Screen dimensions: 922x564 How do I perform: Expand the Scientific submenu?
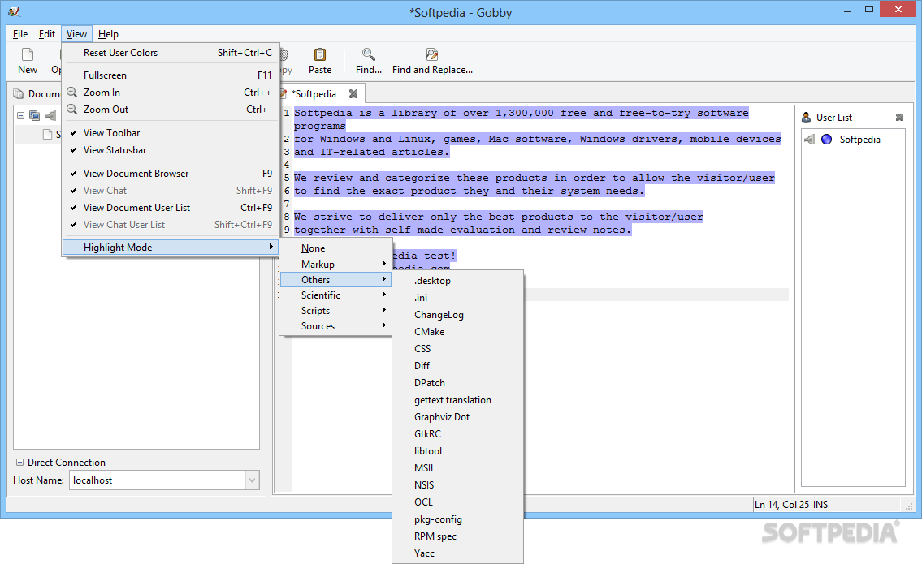click(x=335, y=295)
